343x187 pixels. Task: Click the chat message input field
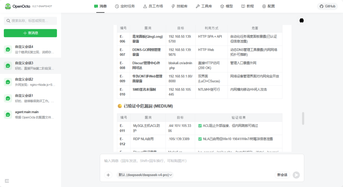(x=202, y=161)
